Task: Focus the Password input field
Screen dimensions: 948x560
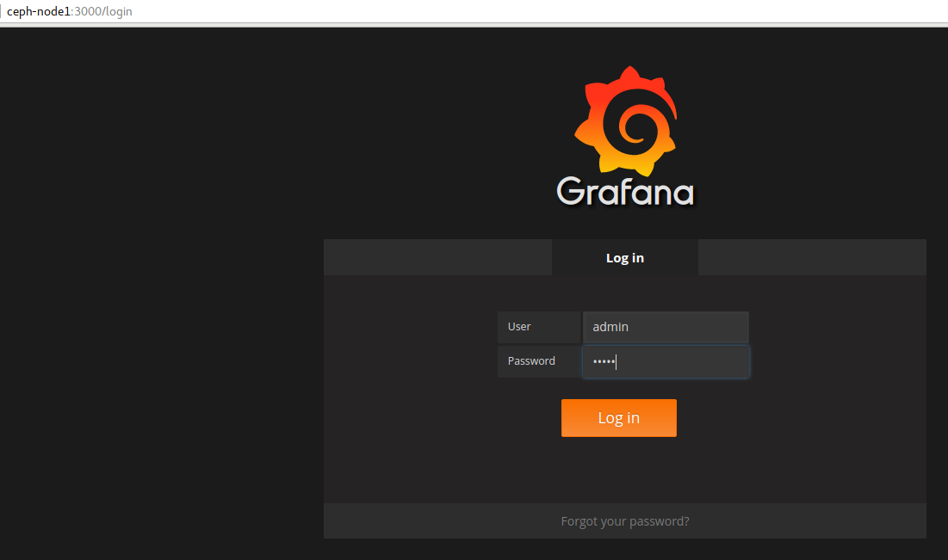Action: 666,362
